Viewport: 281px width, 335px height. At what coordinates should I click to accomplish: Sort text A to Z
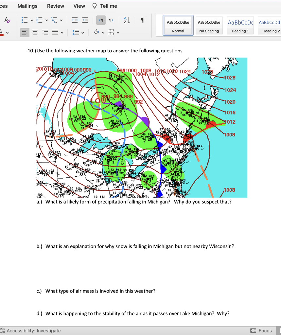click(127, 20)
